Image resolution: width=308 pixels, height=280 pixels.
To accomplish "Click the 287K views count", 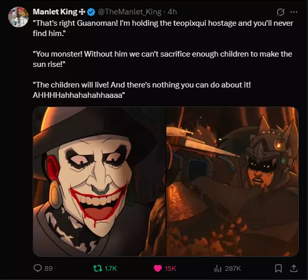I will pyautogui.click(x=233, y=269).
